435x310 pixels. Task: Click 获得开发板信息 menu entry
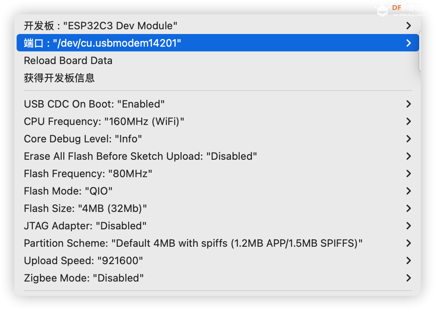pos(59,78)
